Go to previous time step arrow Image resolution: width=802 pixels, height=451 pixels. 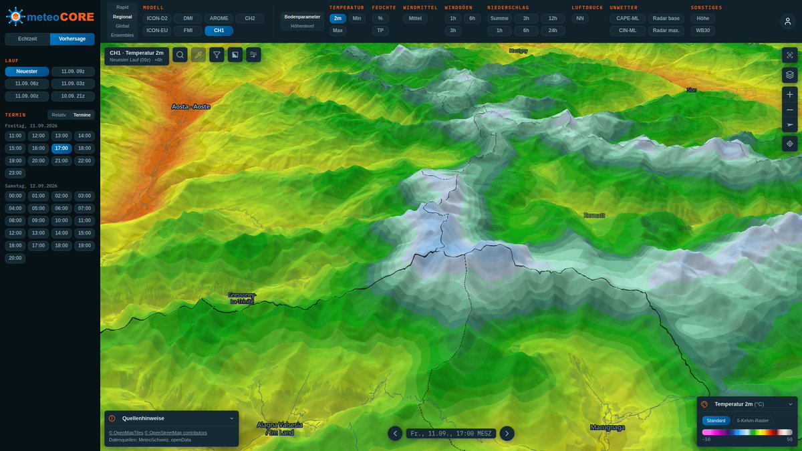tap(395, 434)
